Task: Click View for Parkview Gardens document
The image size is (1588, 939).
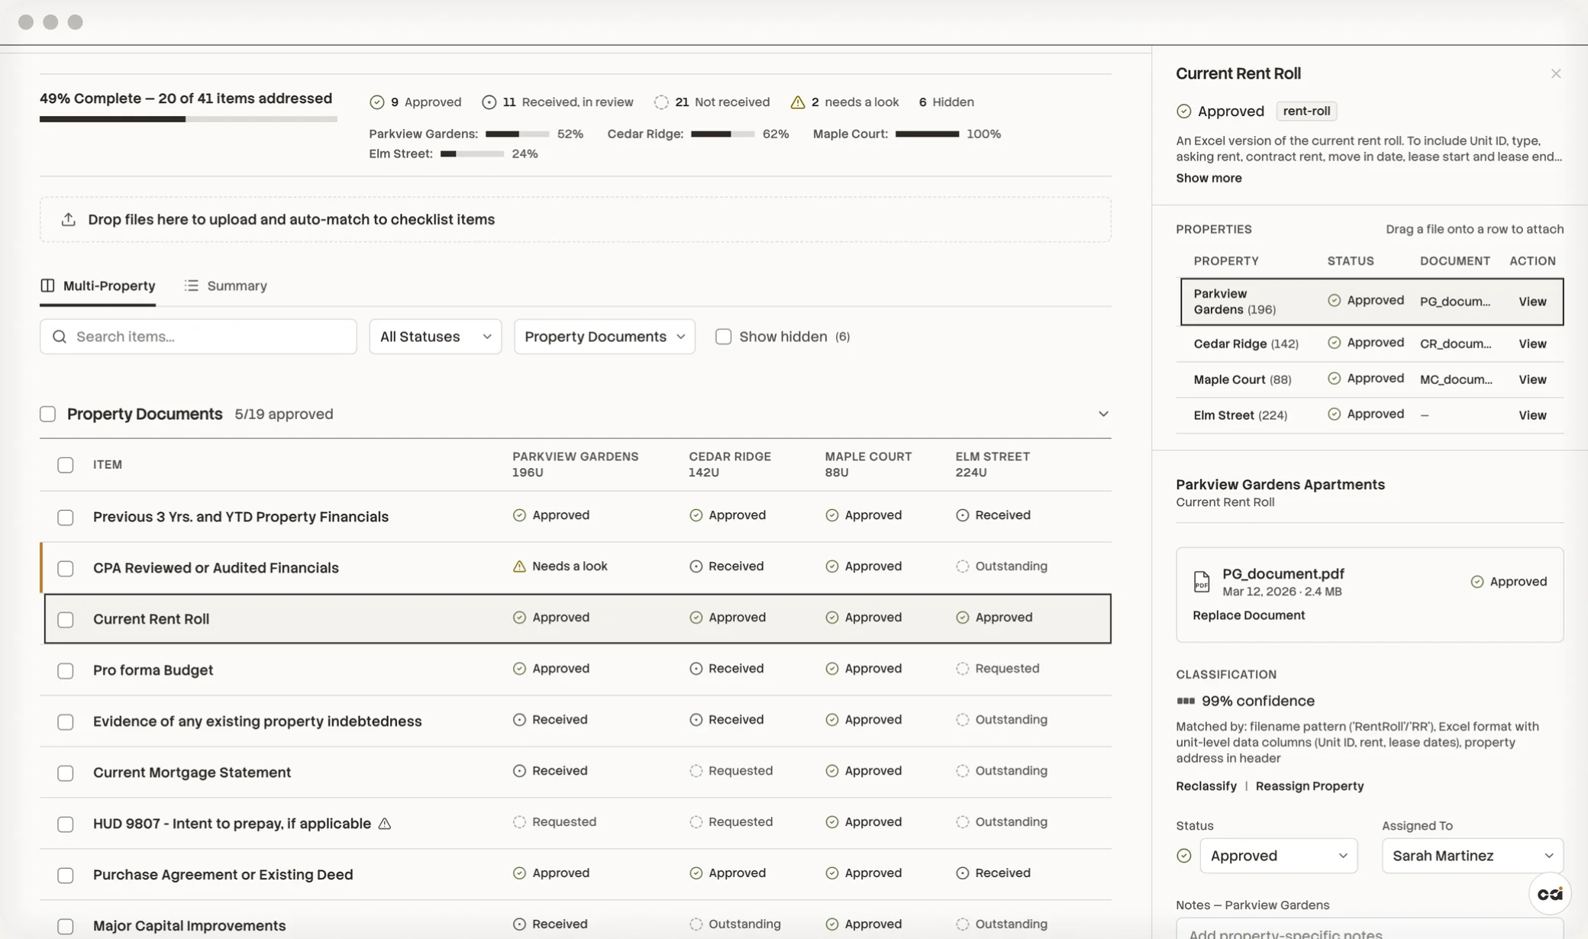Action: [1532, 302]
